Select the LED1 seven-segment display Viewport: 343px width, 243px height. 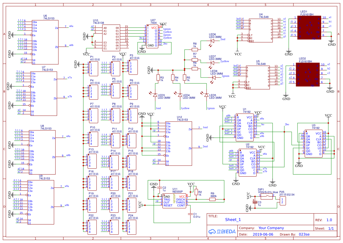tap(309, 28)
